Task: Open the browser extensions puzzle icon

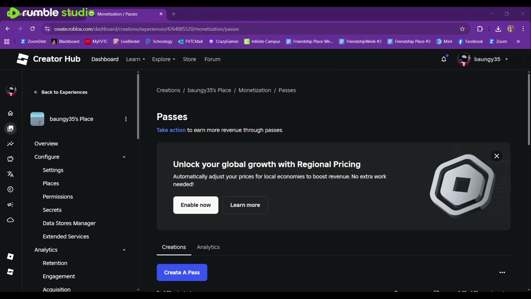Action: (480, 29)
